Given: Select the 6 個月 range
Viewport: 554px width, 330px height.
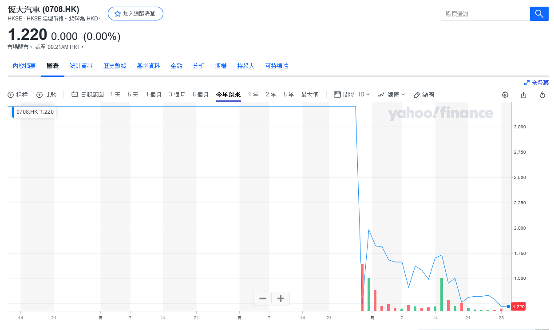Looking at the screenshot, I should pos(201,95).
